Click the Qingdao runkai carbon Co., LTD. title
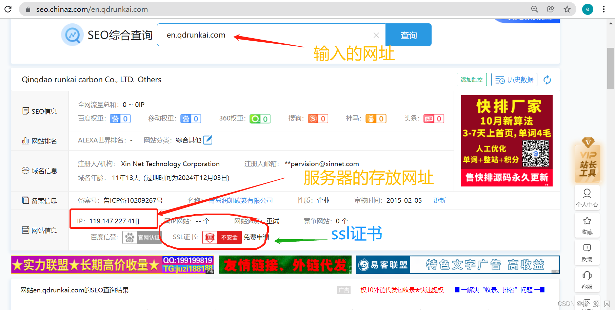The height and width of the screenshot is (310, 615). (x=78, y=80)
